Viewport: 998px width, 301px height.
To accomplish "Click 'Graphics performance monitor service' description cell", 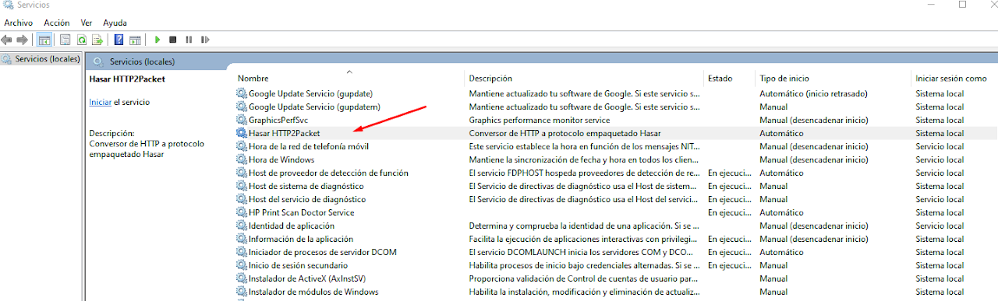I will point(539,120).
